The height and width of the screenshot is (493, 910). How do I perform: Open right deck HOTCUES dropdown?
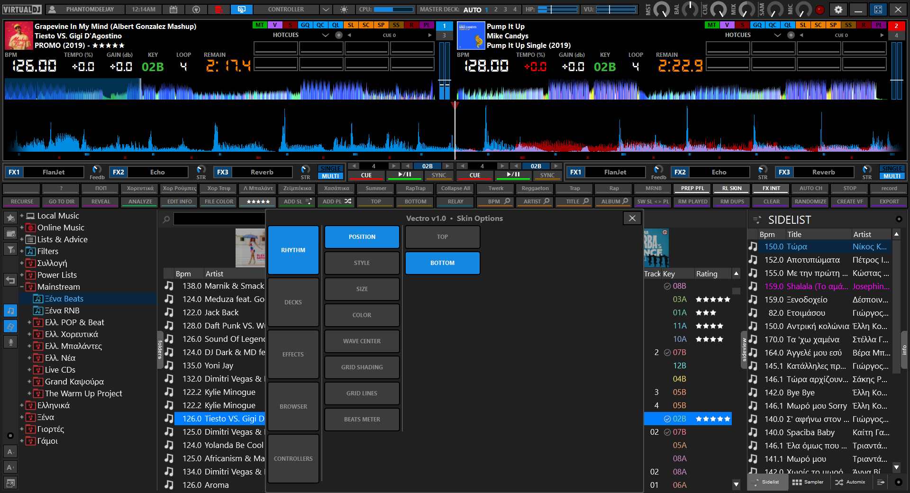tap(778, 35)
